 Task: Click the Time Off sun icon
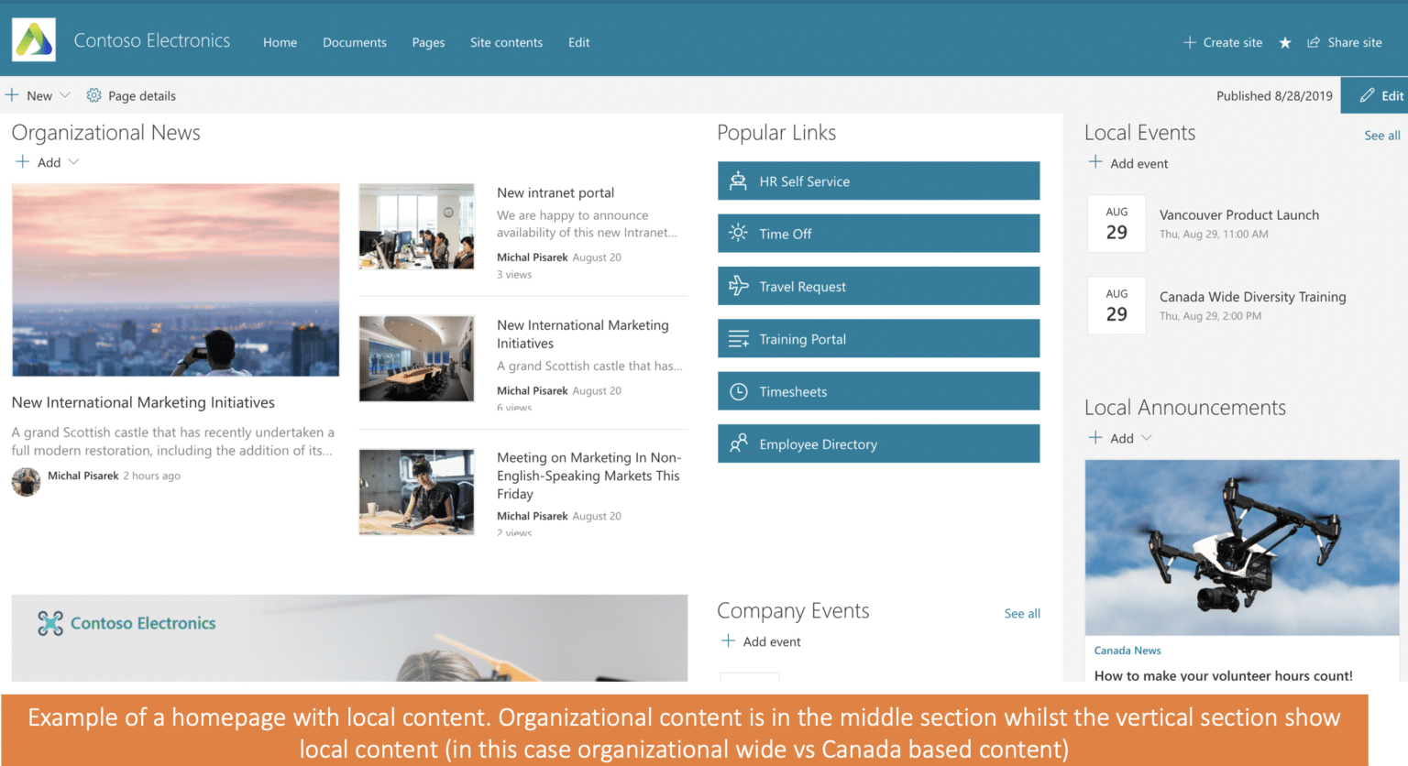tap(736, 234)
